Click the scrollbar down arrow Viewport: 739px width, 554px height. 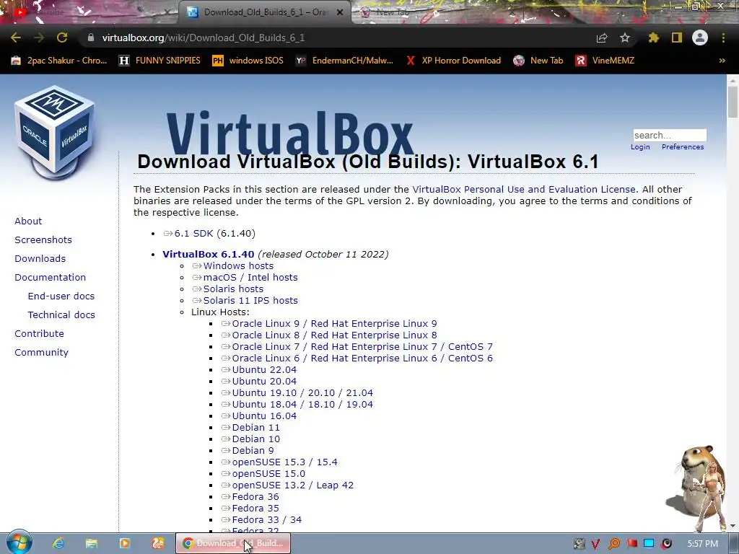coord(733,526)
